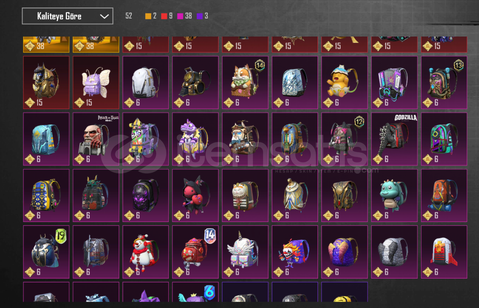Click the orange quality color swatch
Screen dimensions: 479x308
click(x=148, y=16)
